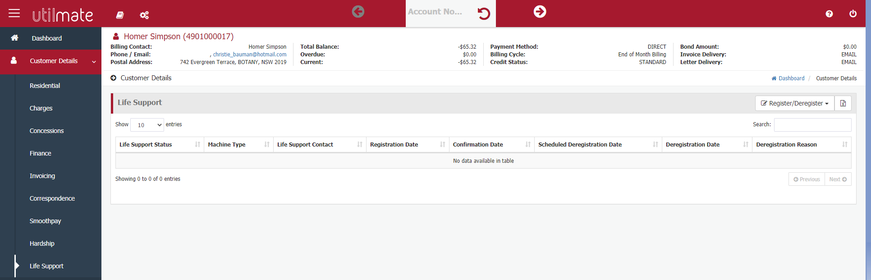Export Life Support table to file
Viewport: 871px width, 280px height.
843,103
